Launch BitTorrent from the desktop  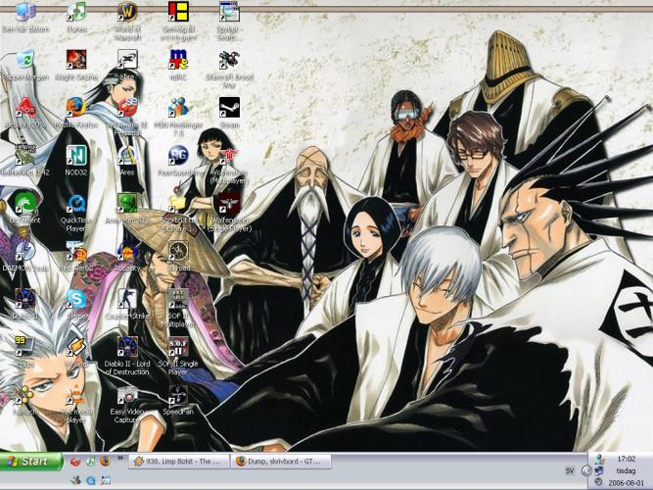[25, 208]
